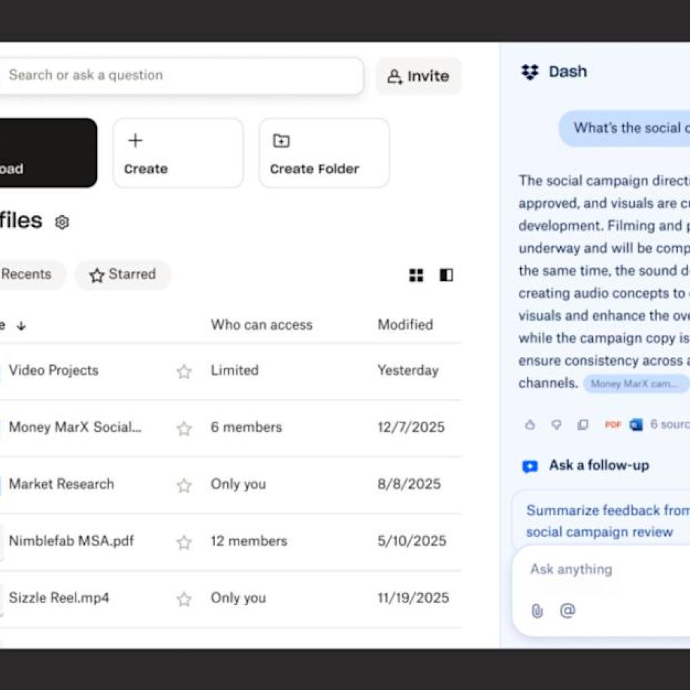Create a new folder
This screenshot has width=690, height=690.
(x=323, y=153)
